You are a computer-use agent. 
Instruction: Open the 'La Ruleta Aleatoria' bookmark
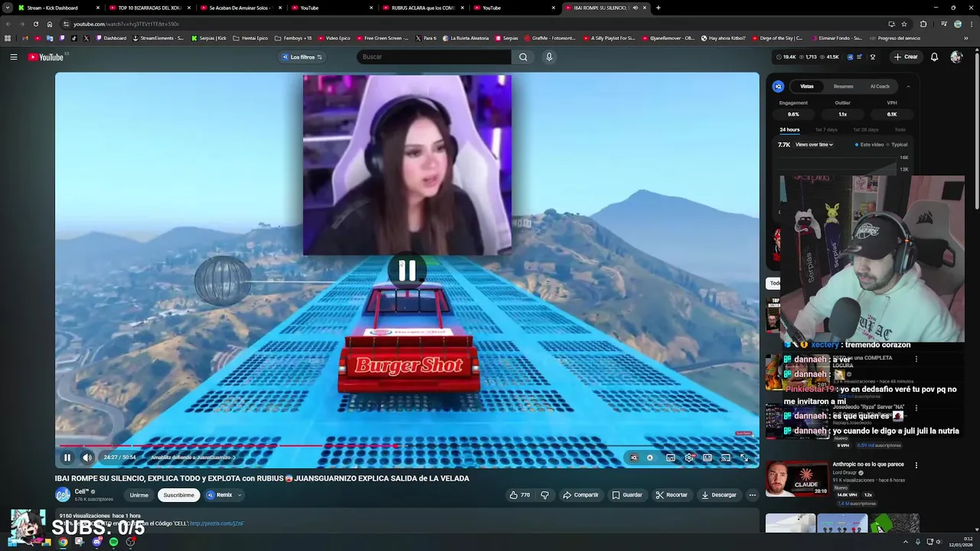(x=466, y=38)
